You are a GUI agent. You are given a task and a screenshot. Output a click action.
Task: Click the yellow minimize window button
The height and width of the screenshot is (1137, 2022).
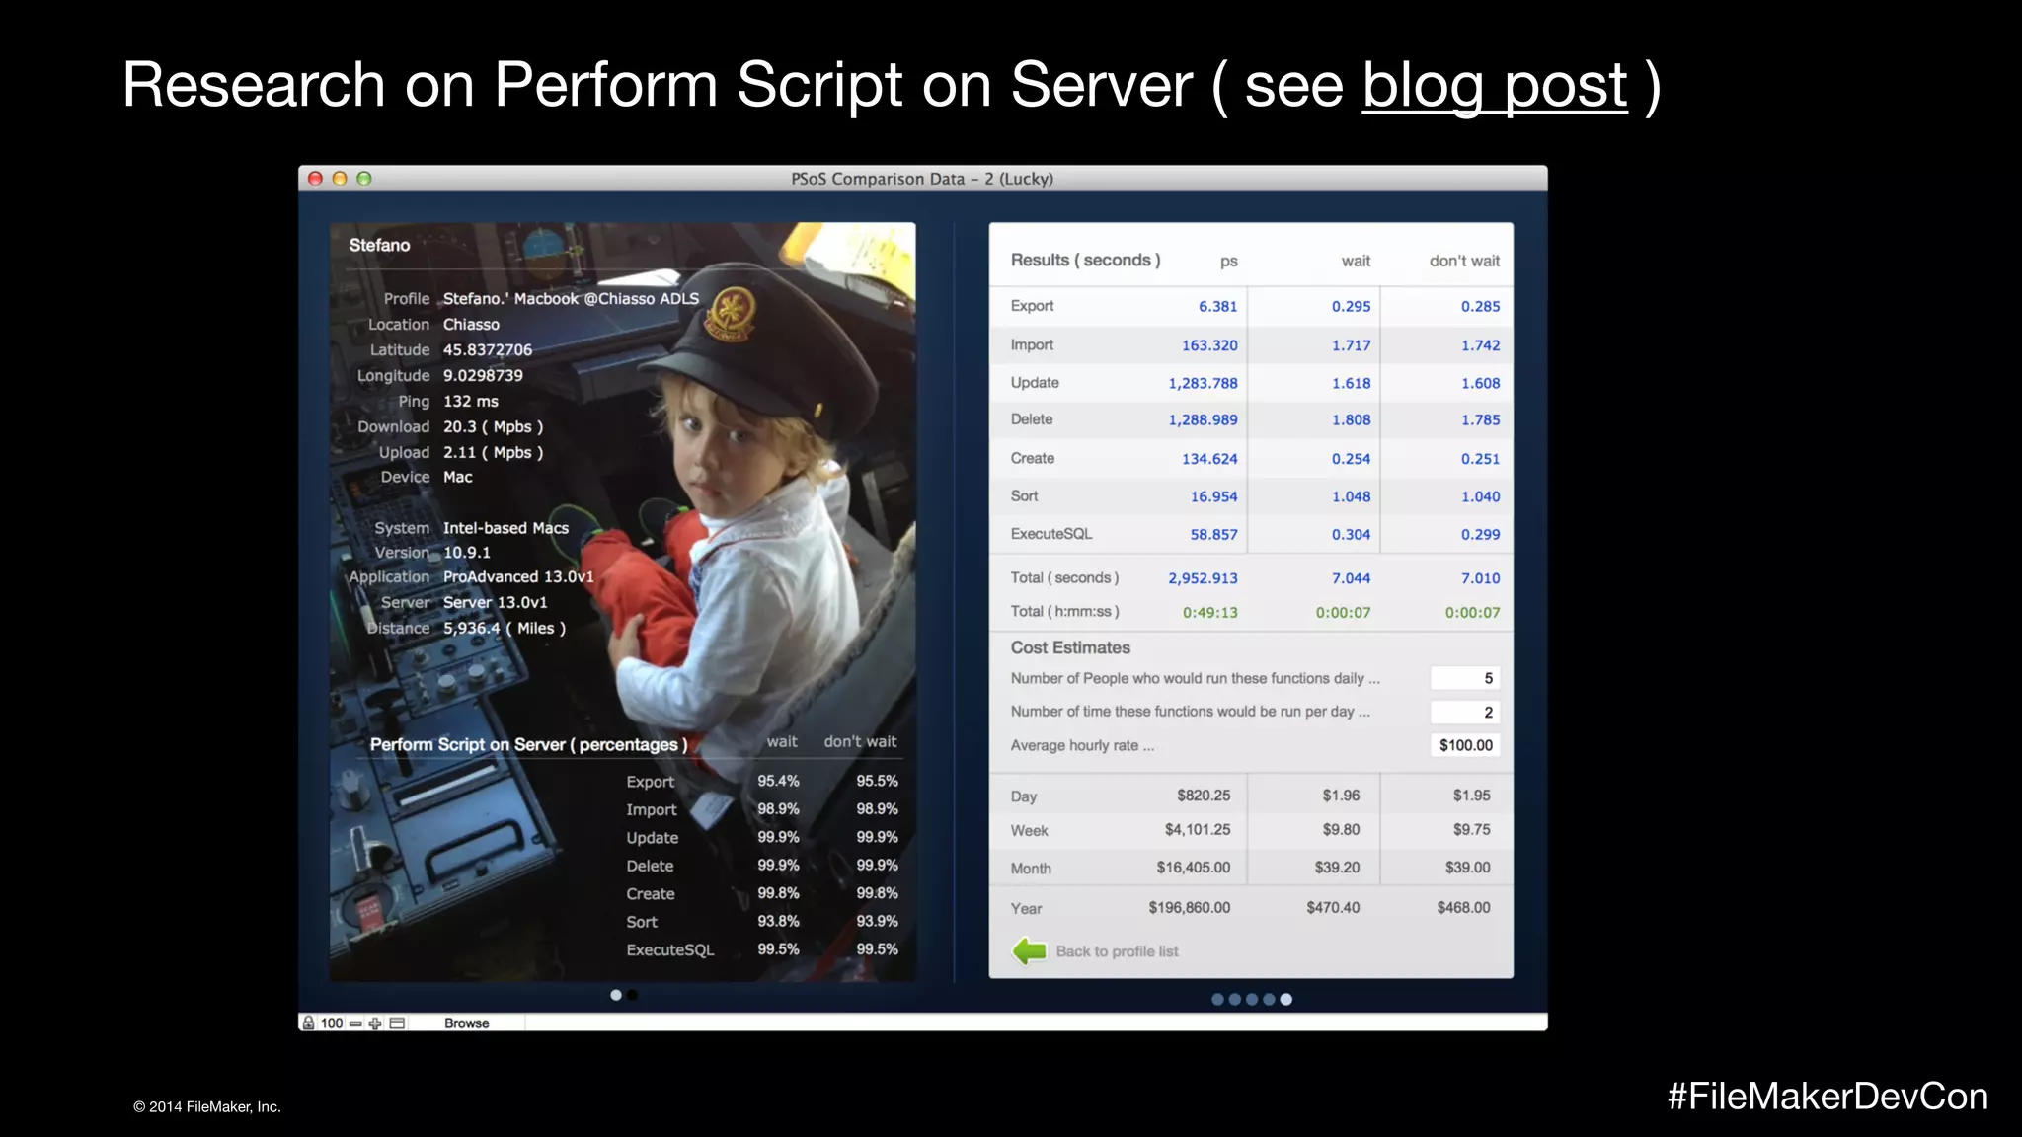[x=340, y=179]
